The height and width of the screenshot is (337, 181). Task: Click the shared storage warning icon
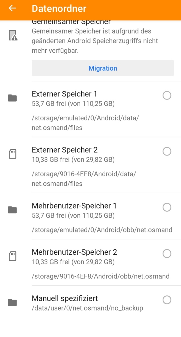[12, 36]
